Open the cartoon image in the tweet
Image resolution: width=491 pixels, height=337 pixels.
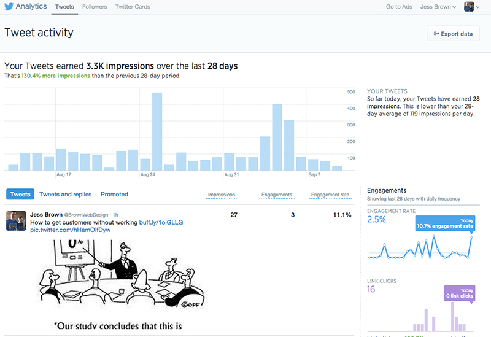(x=122, y=285)
